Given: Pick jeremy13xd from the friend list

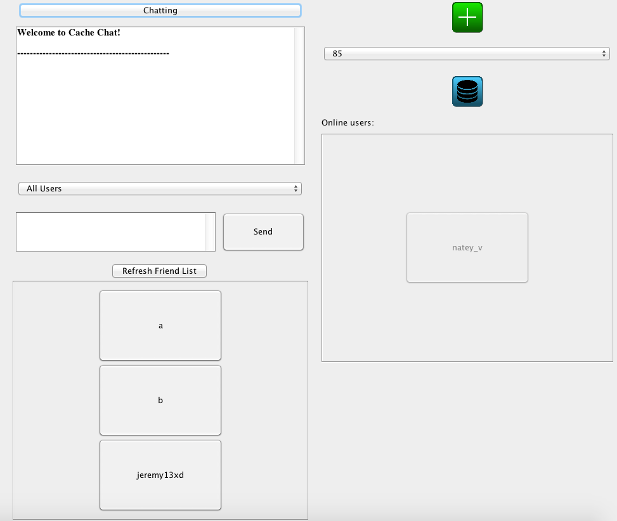Looking at the screenshot, I should click(x=160, y=475).
